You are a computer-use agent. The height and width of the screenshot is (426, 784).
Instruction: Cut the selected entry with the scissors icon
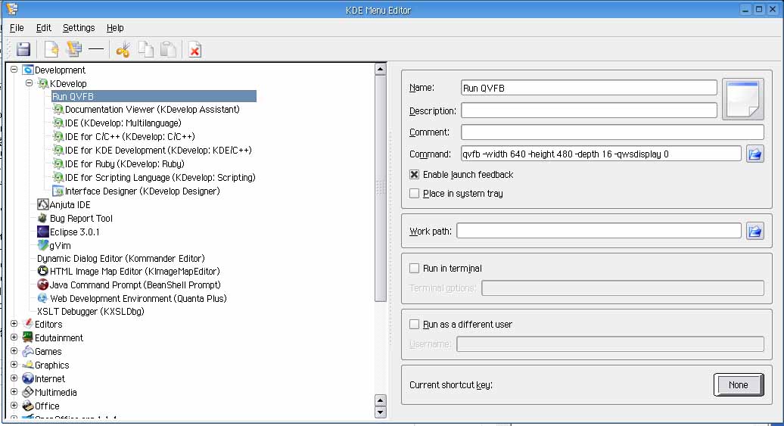click(x=123, y=49)
